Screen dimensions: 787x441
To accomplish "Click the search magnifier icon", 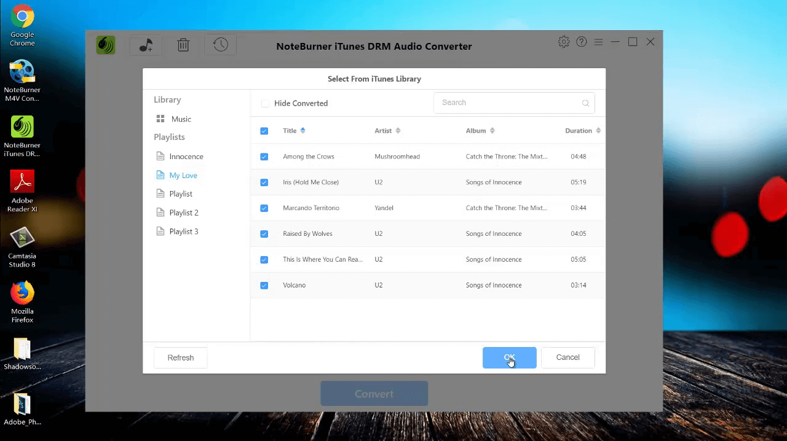I will coord(585,103).
